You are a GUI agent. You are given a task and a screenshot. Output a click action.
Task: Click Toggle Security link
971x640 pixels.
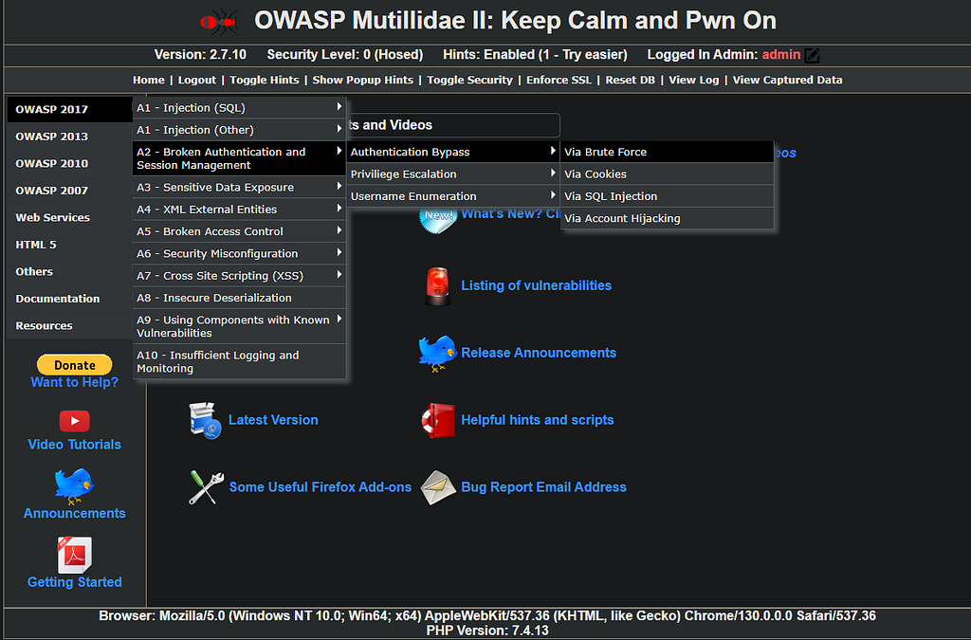tap(470, 80)
